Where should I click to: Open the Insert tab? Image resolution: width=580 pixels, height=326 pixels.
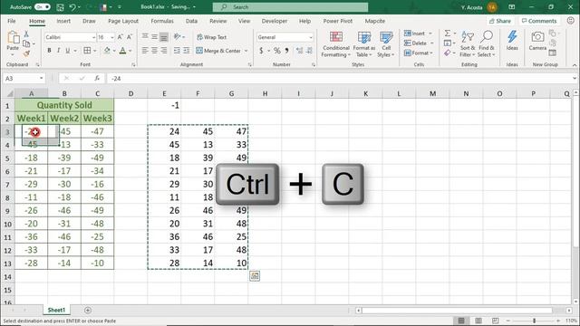click(x=63, y=21)
